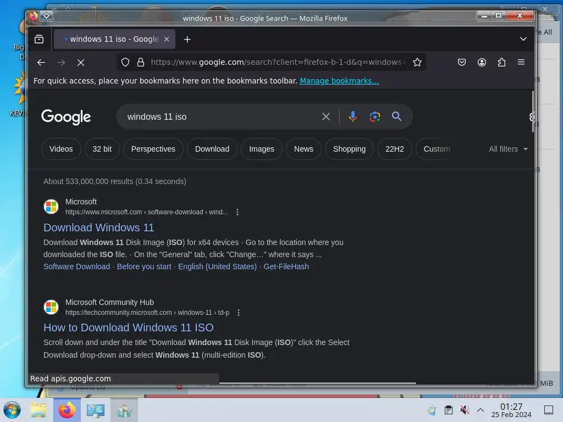Open Download Windows 11 result
Screen dimensions: 563x422
tap(99, 227)
